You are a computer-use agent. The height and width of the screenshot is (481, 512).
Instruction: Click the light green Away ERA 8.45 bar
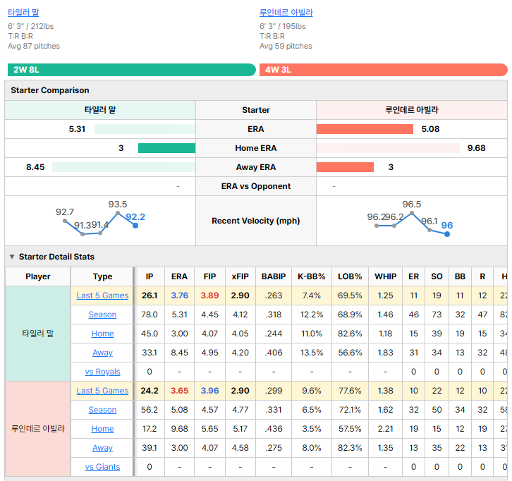(x=123, y=167)
